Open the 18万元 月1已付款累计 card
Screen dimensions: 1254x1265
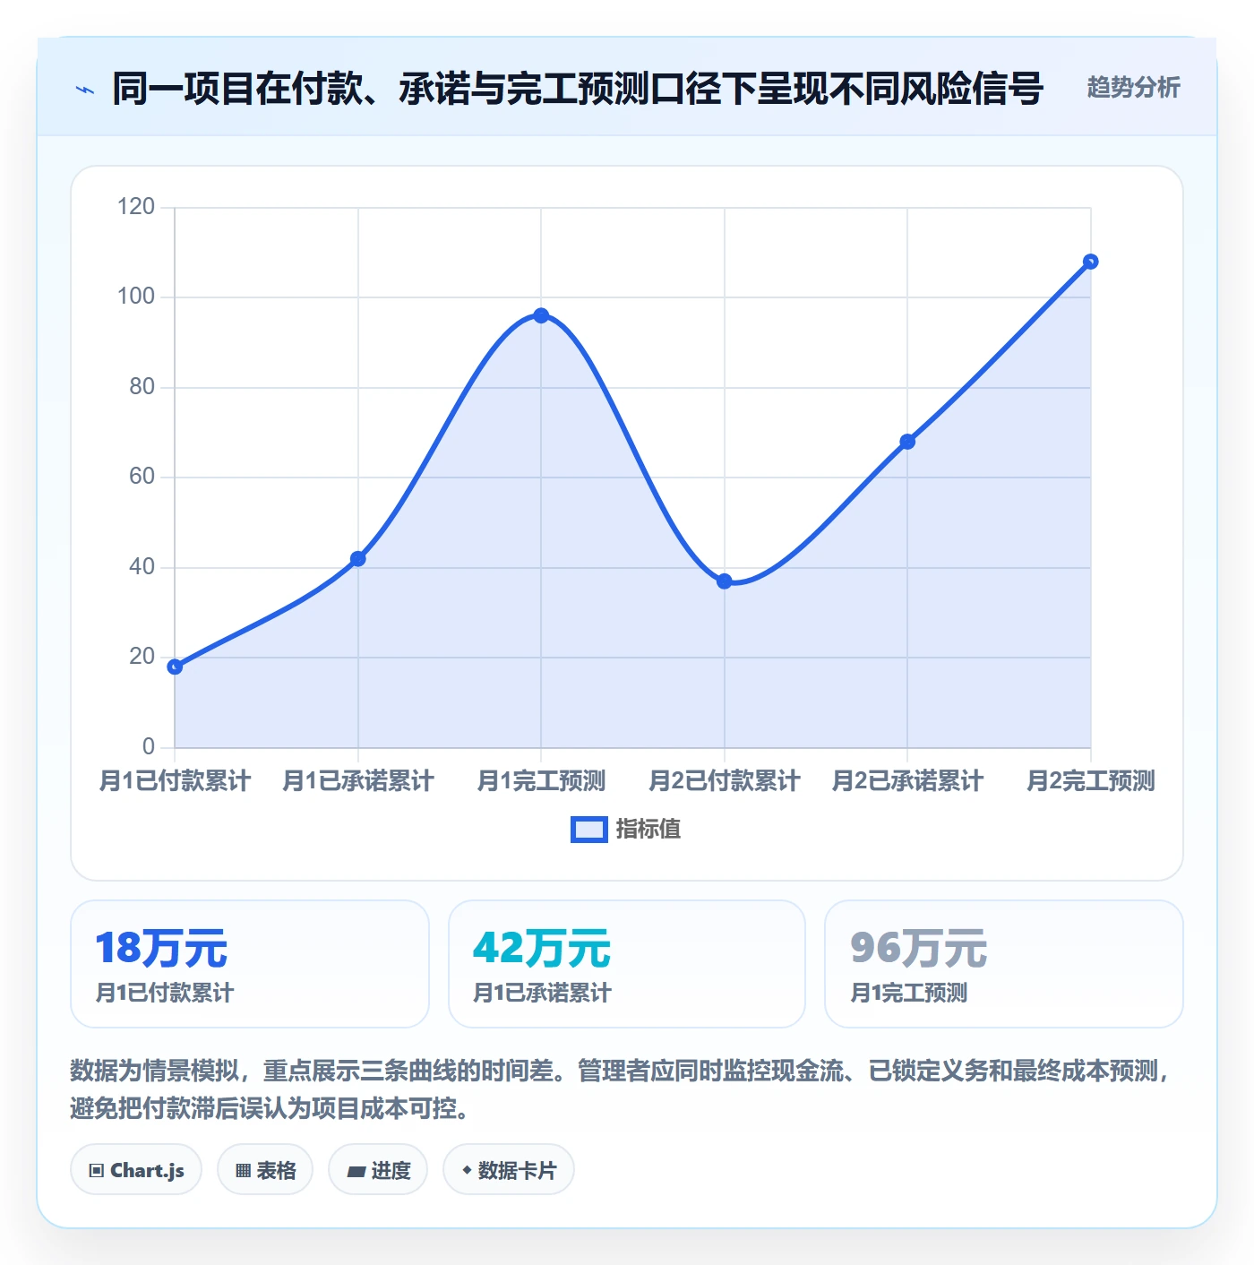click(250, 964)
